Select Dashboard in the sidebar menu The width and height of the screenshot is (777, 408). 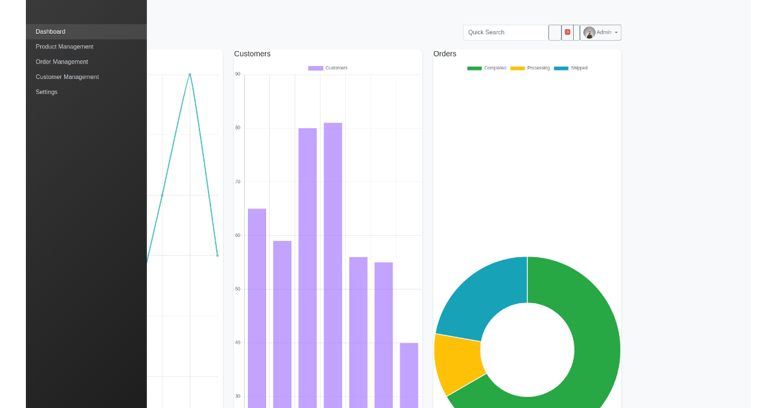click(51, 31)
